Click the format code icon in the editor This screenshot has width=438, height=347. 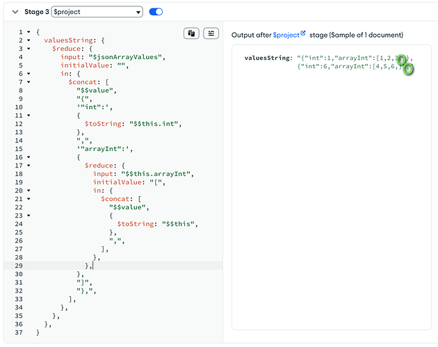211,33
